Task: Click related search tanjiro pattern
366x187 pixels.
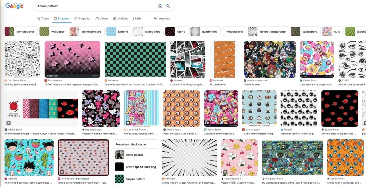Action: click(135, 179)
